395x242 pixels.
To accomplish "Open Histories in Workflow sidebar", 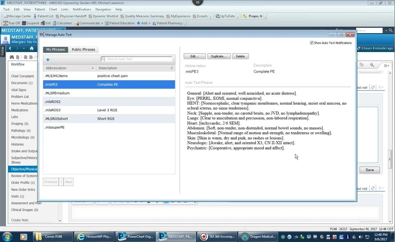I will (x=17, y=145).
